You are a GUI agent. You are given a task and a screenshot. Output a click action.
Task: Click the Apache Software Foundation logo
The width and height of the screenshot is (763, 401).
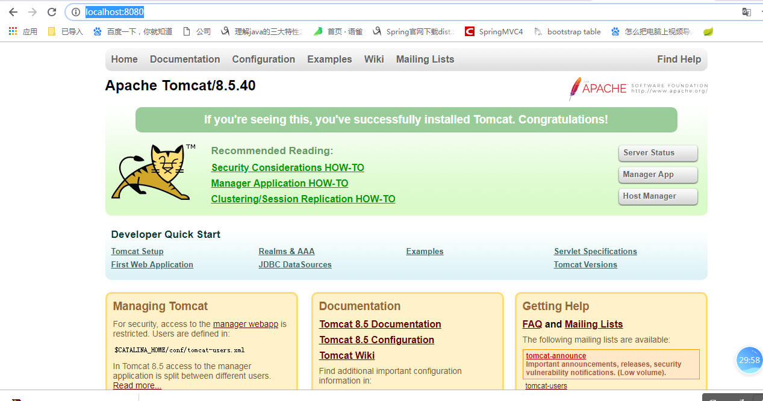pos(638,89)
